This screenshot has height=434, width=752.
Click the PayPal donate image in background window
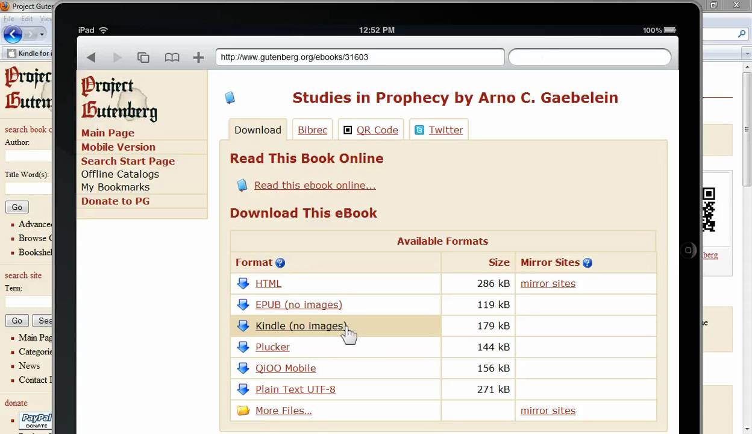(36, 421)
